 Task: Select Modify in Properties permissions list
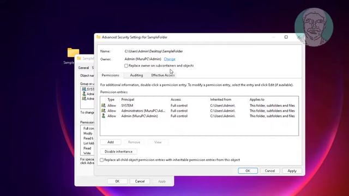click(x=88, y=133)
